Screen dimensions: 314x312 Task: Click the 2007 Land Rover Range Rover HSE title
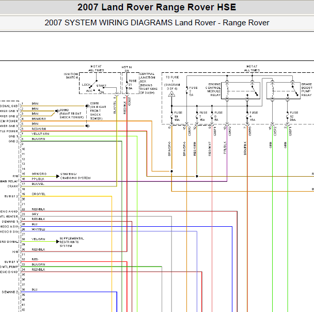(x=156, y=7)
